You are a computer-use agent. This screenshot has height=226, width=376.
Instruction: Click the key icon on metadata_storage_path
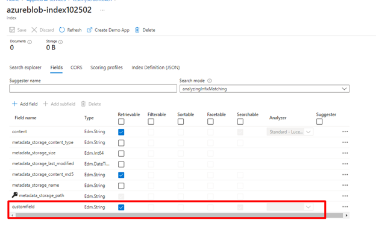click(x=14, y=195)
